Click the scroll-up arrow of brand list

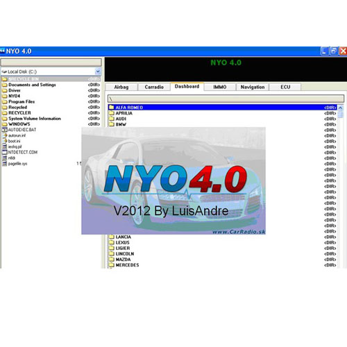(340, 108)
